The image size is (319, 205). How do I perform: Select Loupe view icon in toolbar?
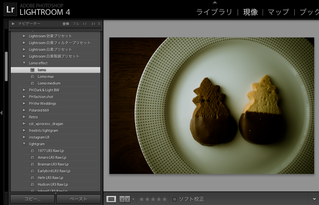[111, 199]
